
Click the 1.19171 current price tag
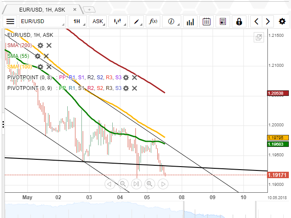coord(278,175)
